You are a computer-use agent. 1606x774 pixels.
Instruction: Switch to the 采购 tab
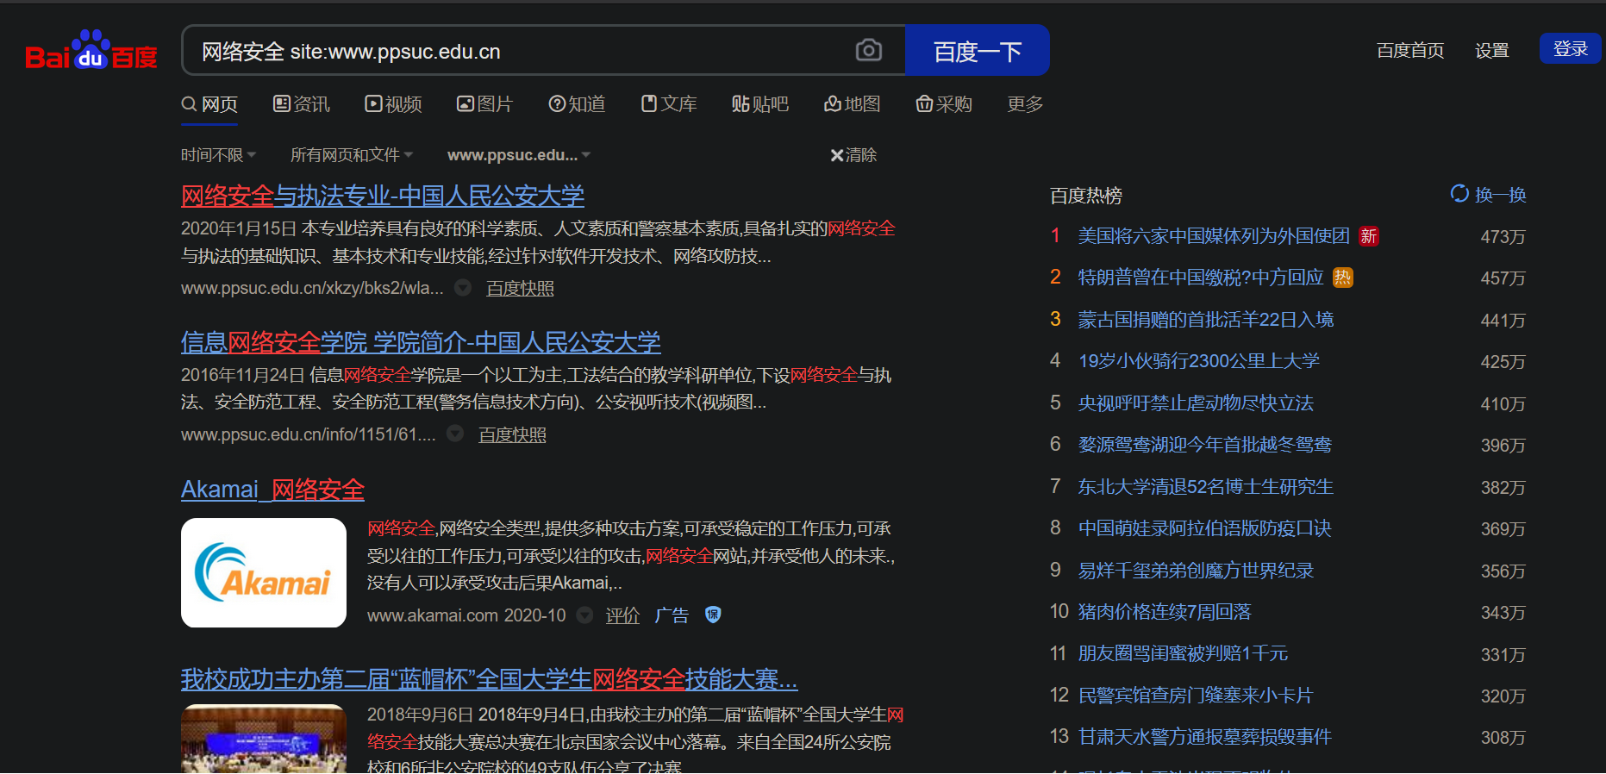(x=944, y=104)
